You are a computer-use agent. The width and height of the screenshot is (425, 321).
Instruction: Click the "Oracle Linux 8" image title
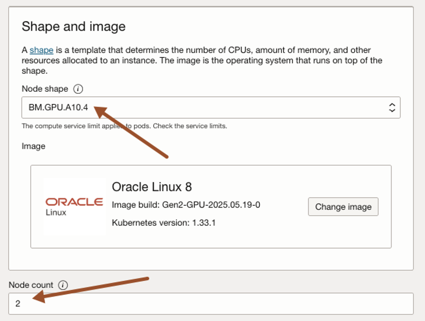(x=152, y=187)
